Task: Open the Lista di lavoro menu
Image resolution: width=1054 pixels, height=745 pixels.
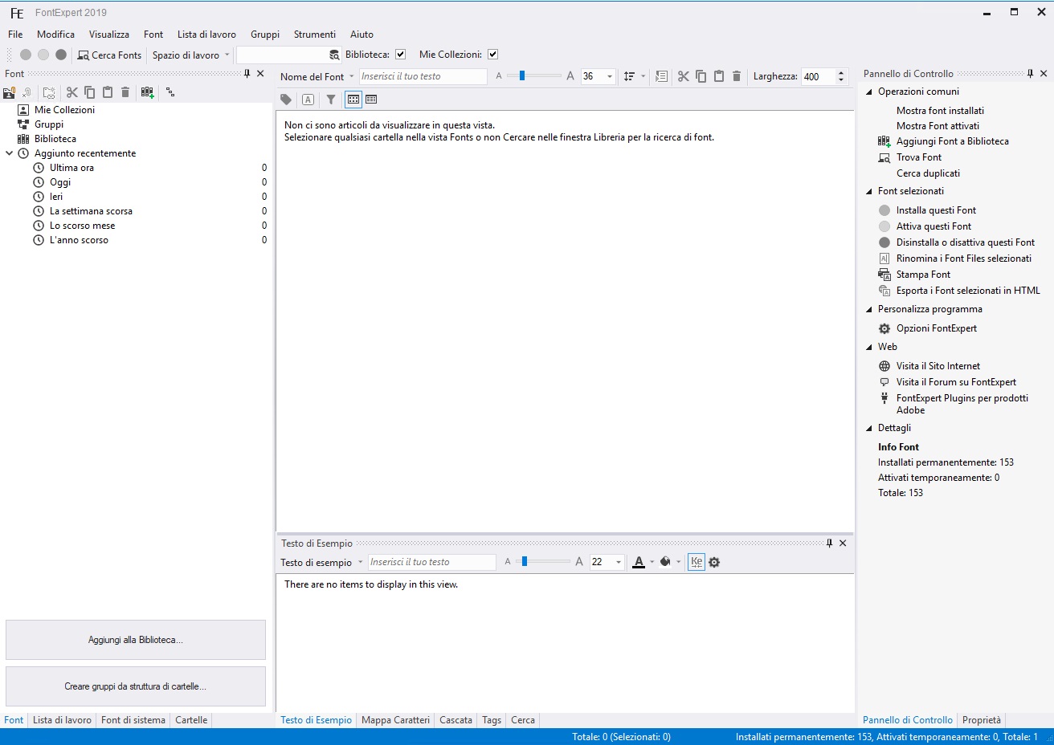Action: (206, 35)
